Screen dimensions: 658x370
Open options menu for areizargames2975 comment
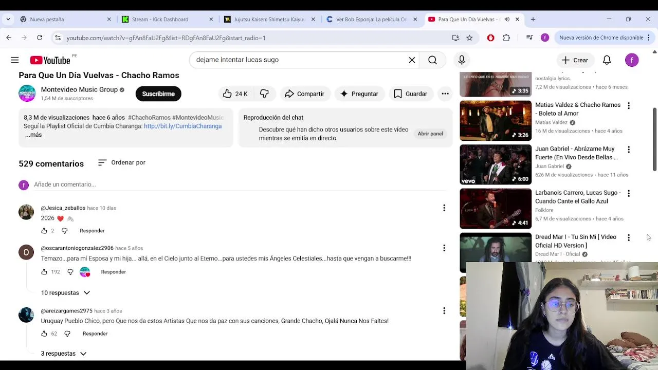444,311
